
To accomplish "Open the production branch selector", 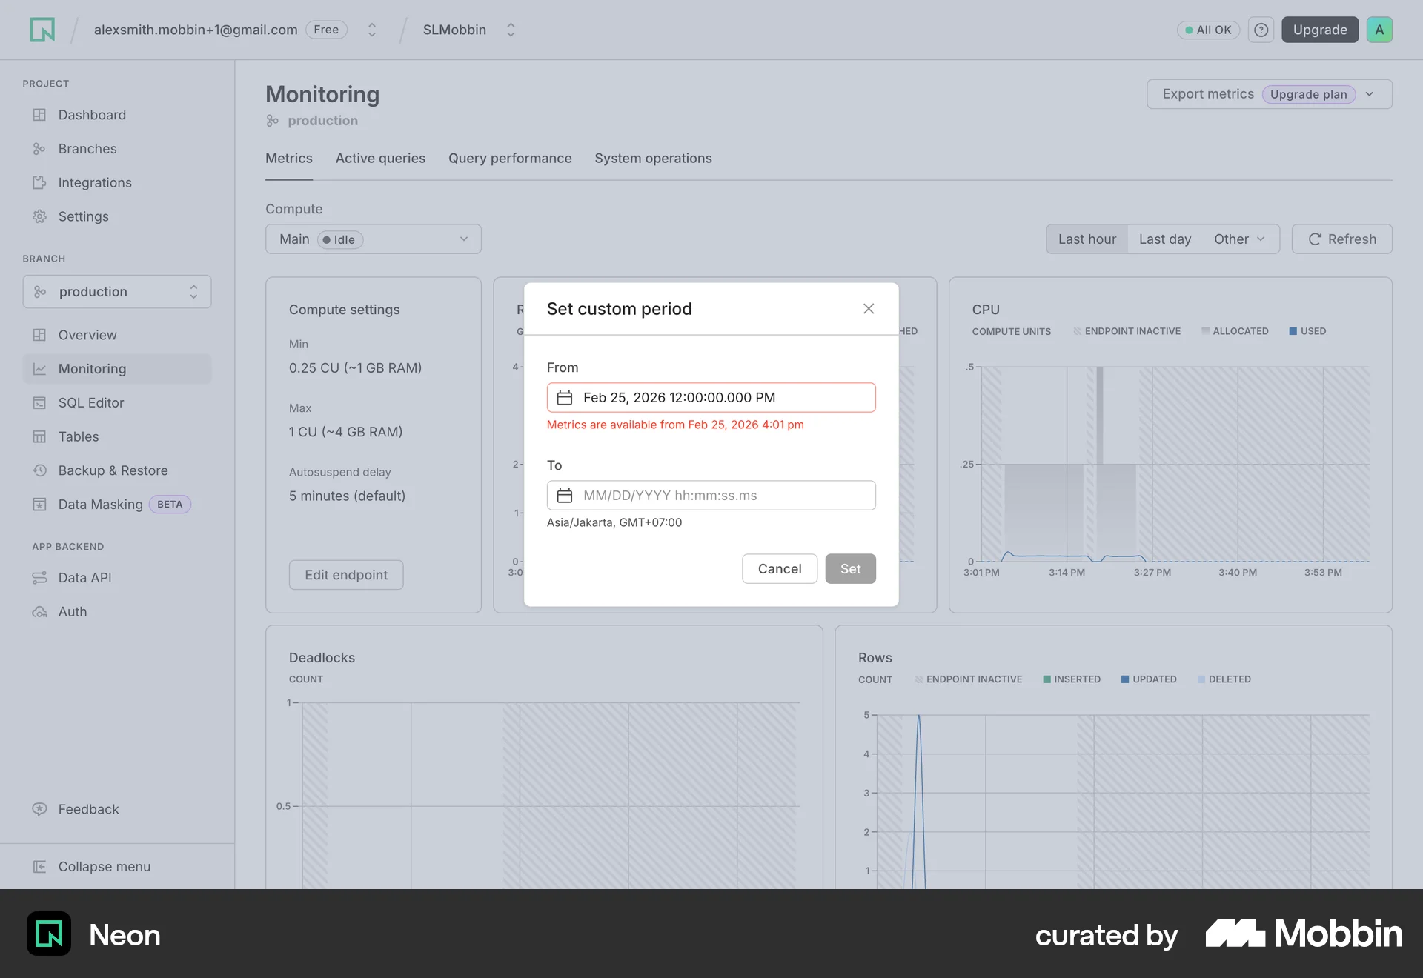I will [x=117, y=292].
